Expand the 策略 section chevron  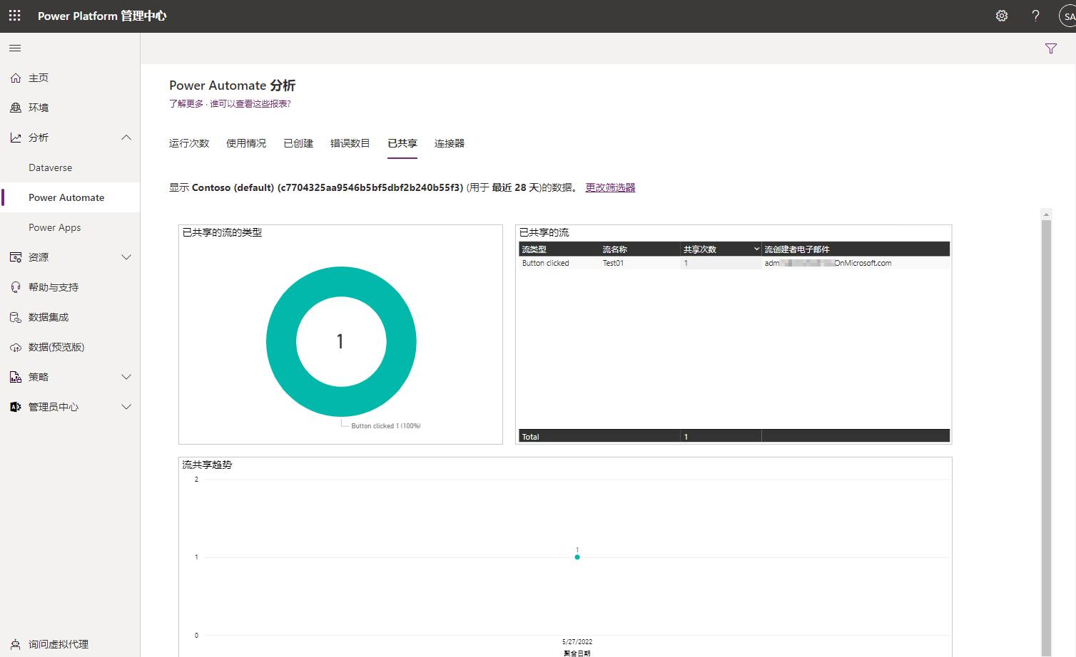click(126, 377)
